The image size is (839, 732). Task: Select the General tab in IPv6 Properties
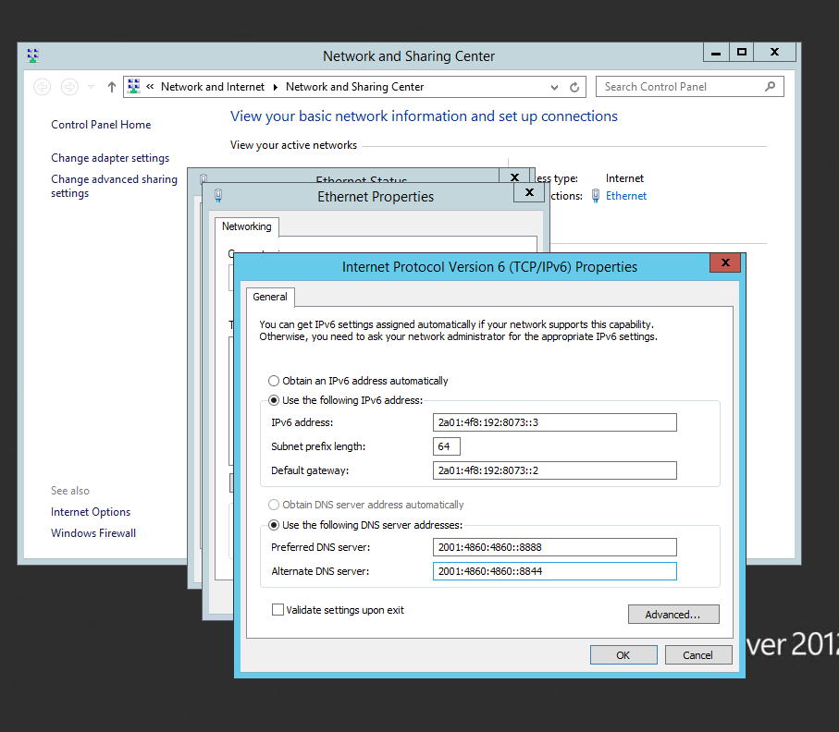click(x=270, y=297)
